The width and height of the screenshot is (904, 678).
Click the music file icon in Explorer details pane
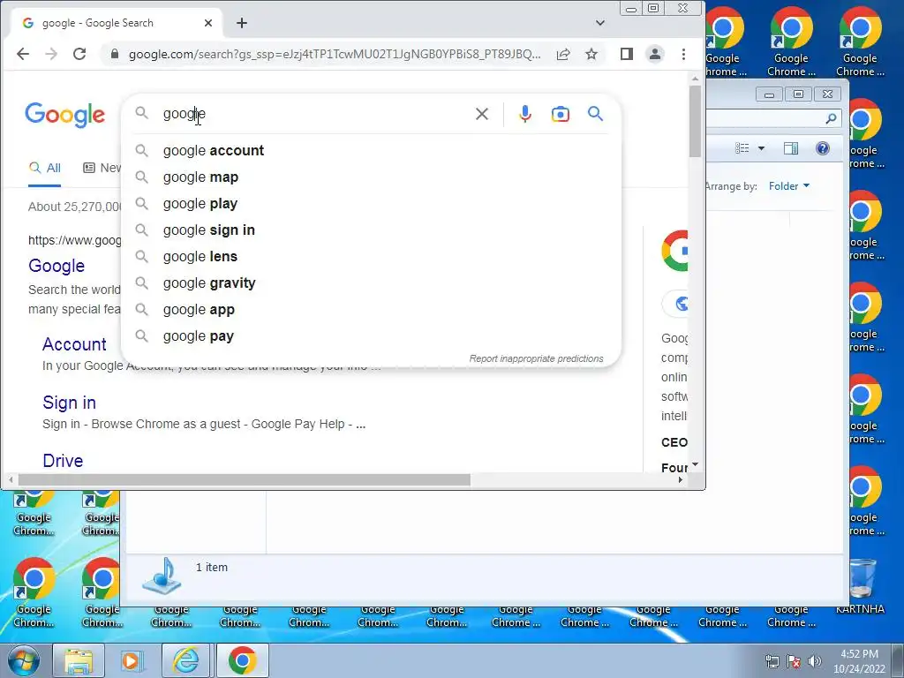point(162,576)
